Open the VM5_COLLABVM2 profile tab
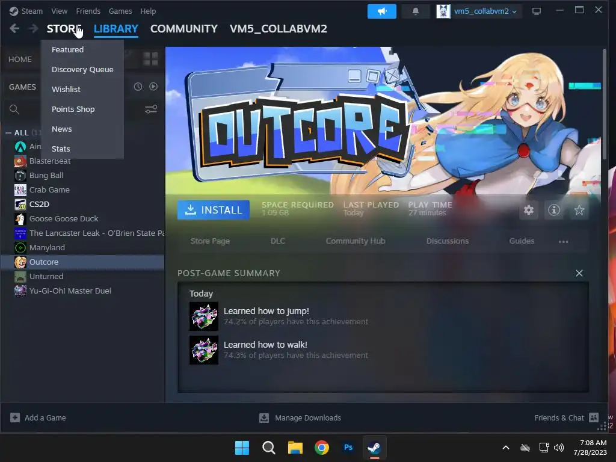616x462 pixels. tap(278, 29)
